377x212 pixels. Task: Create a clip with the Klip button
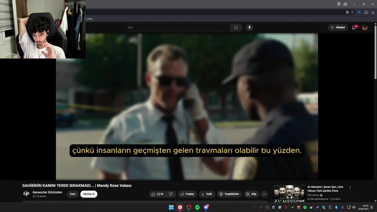click(251, 194)
